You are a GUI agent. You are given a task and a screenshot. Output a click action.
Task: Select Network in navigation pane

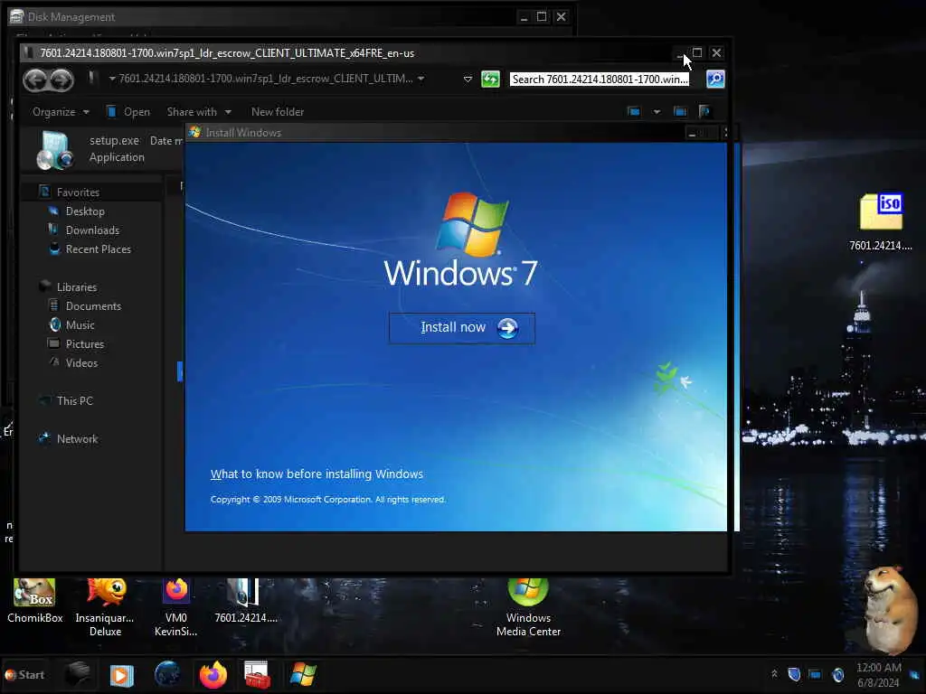tap(69, 438)
